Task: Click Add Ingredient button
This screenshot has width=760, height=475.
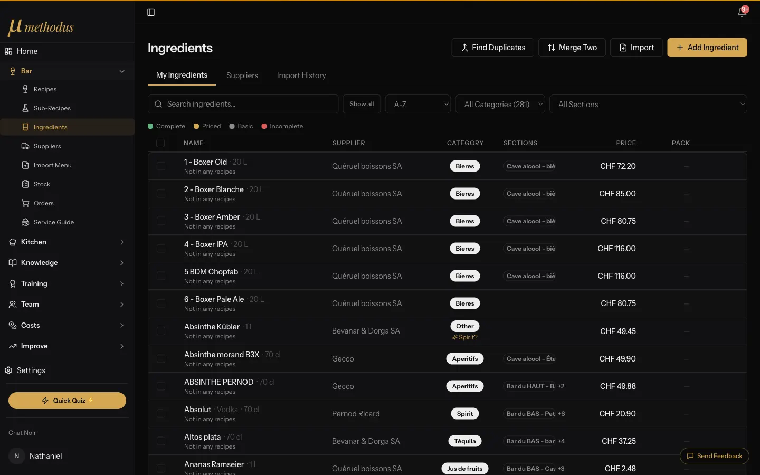Action: [x=707, y=47]
